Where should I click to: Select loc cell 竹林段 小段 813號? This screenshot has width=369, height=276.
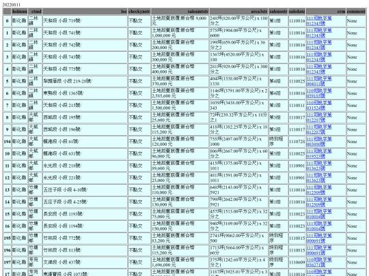coord(85,250)
